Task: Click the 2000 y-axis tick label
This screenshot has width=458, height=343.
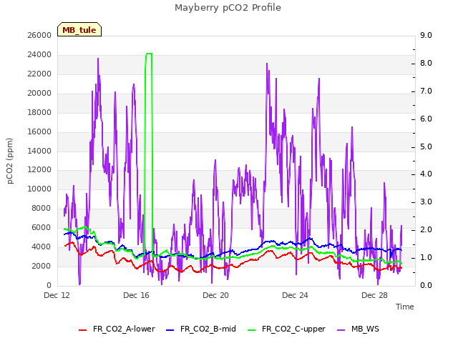Action: pyautogui.click(x=42, y=266)
